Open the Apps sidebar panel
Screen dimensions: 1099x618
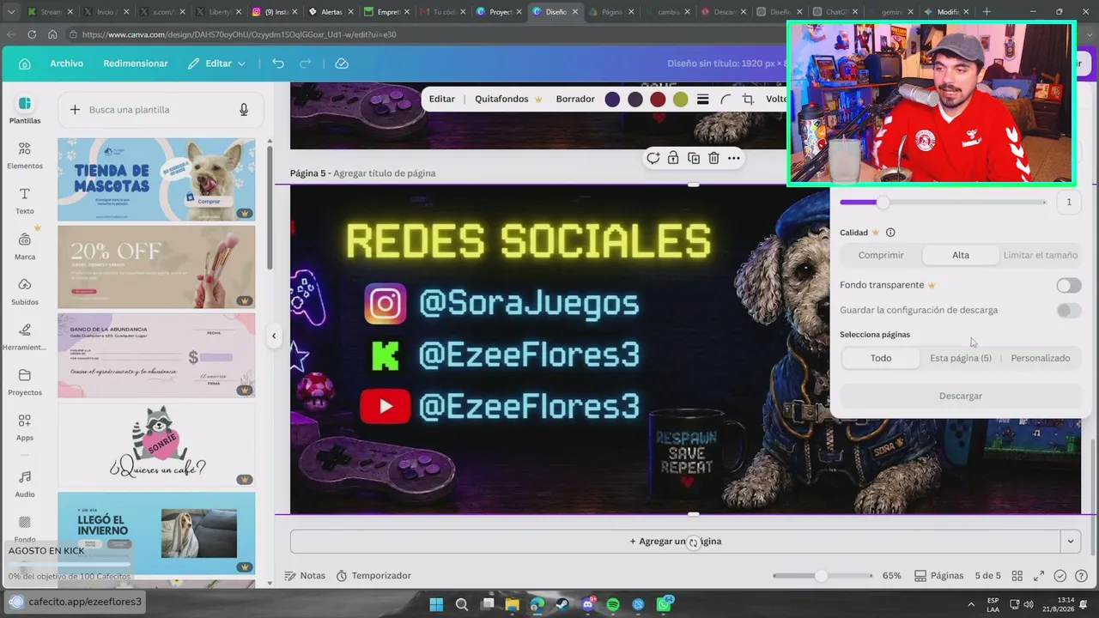point(25,427)
